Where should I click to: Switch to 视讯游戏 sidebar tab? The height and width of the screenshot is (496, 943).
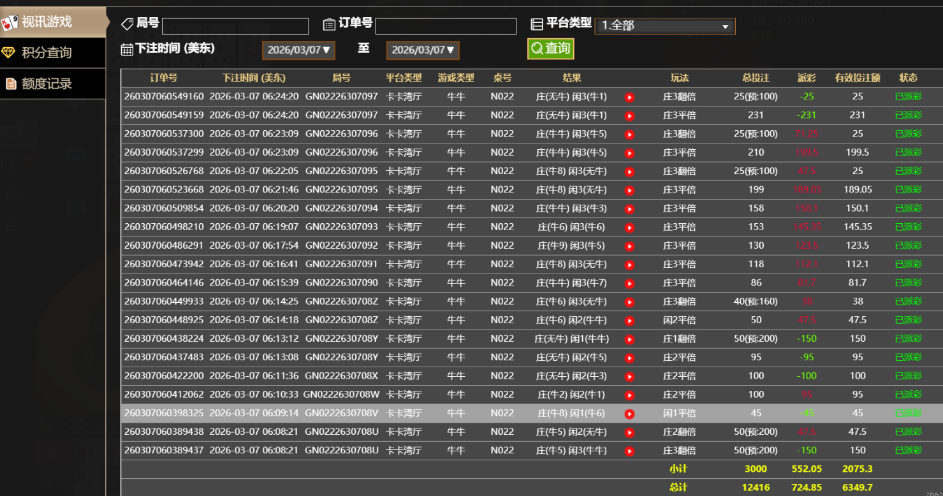pos(52,22)
